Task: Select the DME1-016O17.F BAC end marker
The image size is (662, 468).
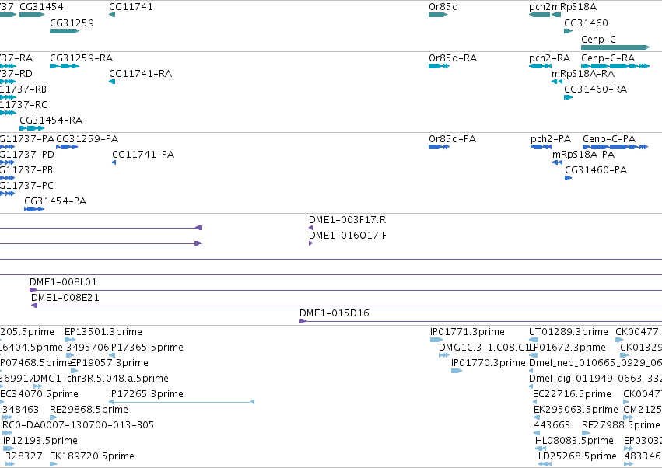Action: coord(310,243)
